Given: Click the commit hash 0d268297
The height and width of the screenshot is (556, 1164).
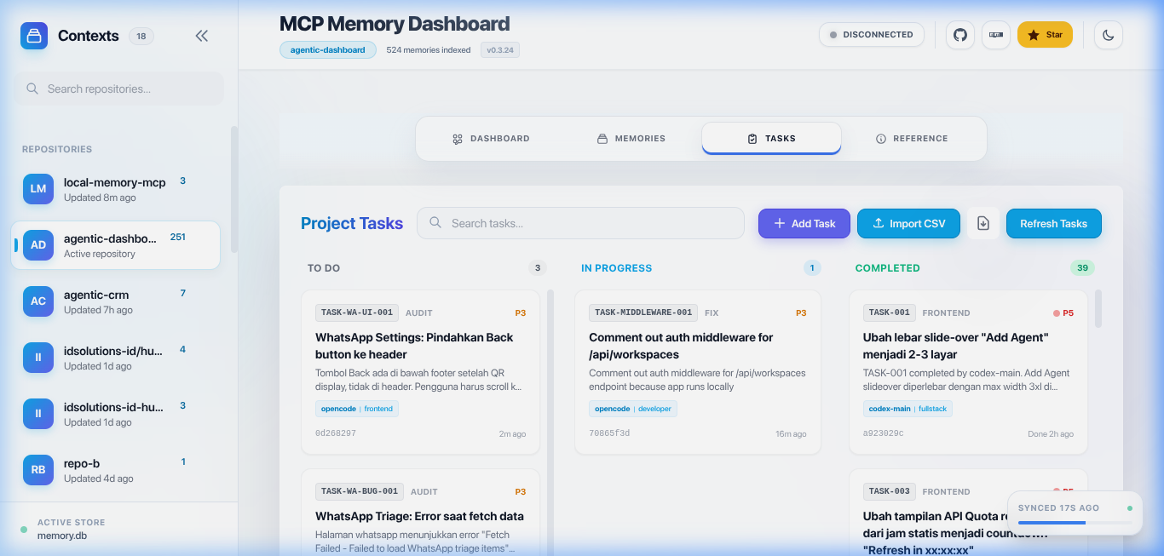Looking at the screenshot, I should tap(336, 433).
